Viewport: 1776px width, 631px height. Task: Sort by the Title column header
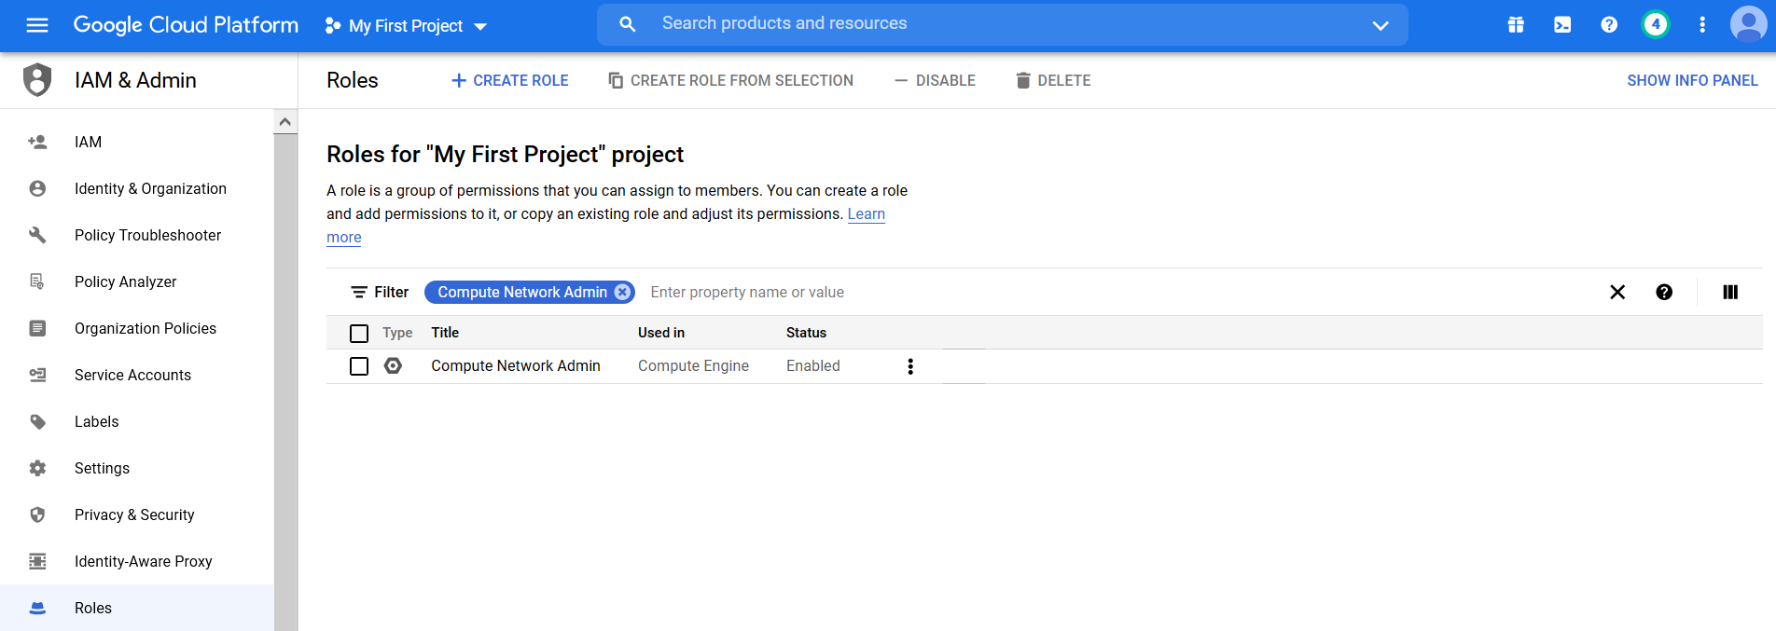(x=445, y=333)
